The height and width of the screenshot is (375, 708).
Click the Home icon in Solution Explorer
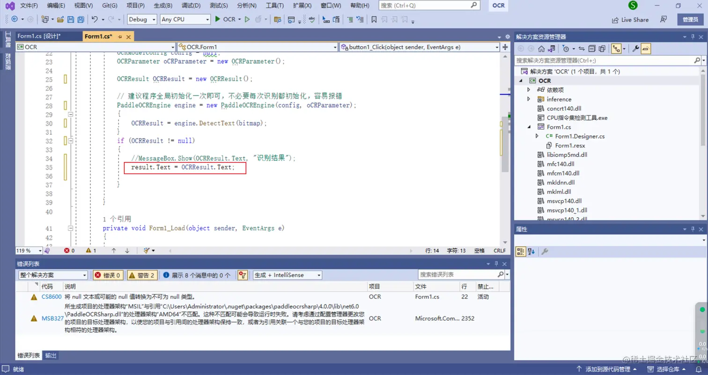tap(541, 49)
